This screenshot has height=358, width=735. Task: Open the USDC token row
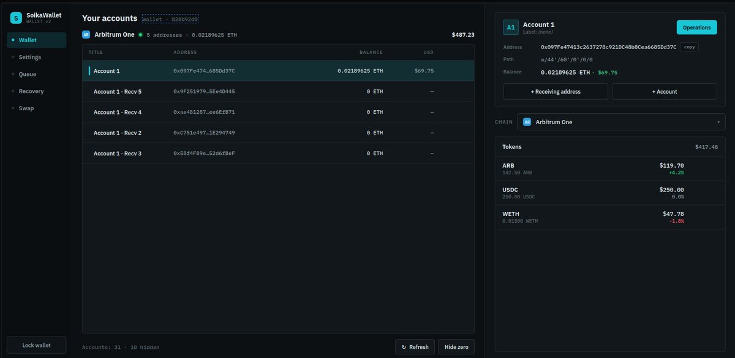tap(609, 193)
